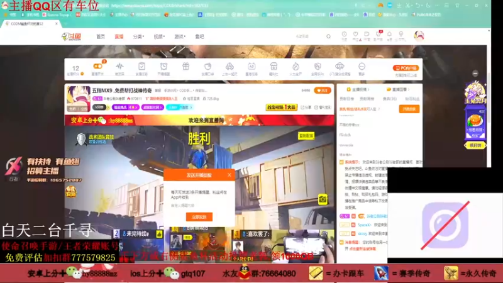Click the yellow camera screenshot icon on video
The width and height of the screenshot is (503, 283).
(323, 199)
